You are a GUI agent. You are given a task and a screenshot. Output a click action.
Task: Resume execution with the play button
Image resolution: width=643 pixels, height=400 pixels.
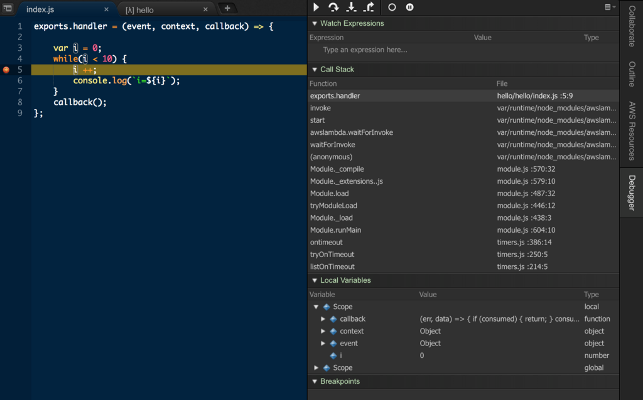(x=316, y=8)
